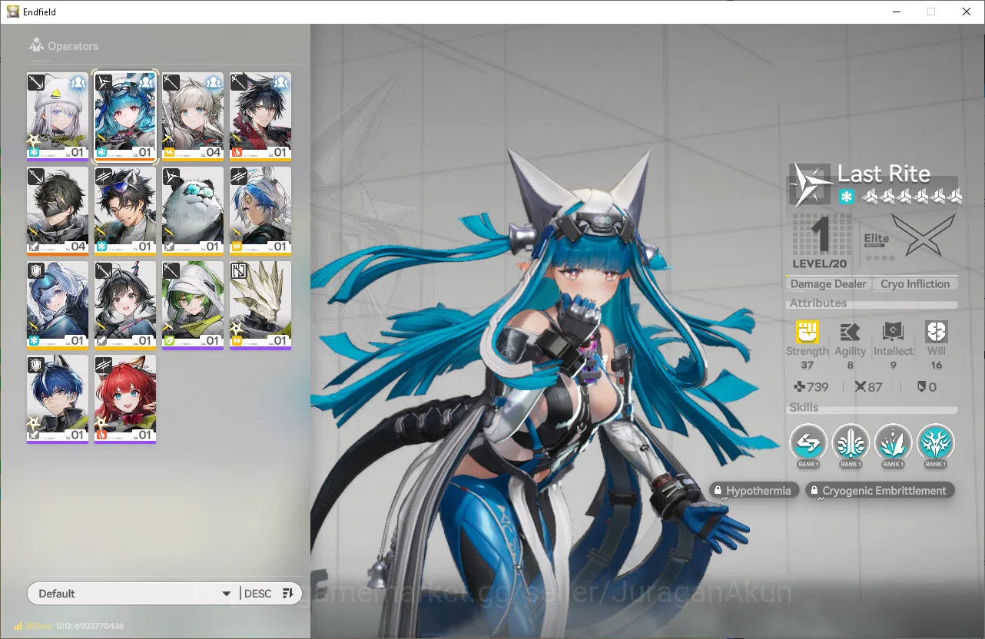Select the green-haired hooded operator card
This screenshot has height=639, width=985.
coord(193,305)
